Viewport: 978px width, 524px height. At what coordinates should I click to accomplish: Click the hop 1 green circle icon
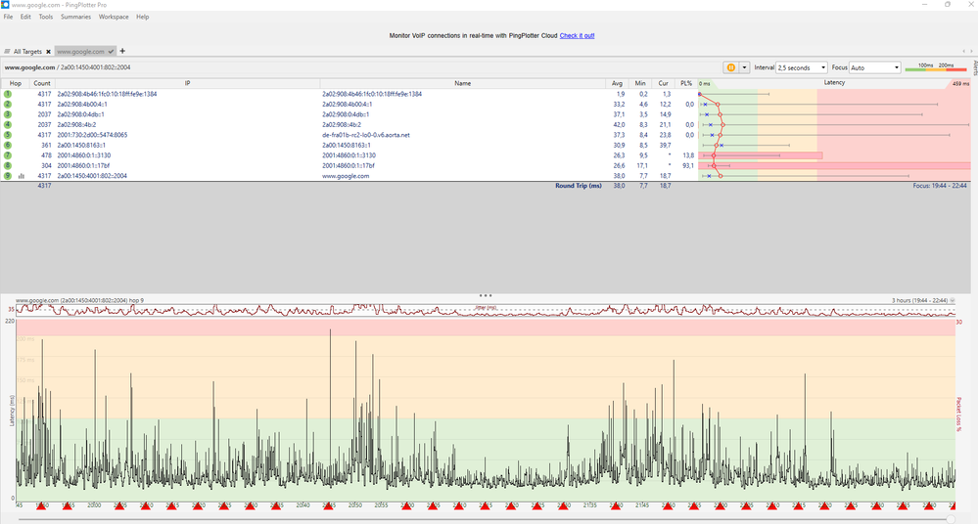click(8, 94)
